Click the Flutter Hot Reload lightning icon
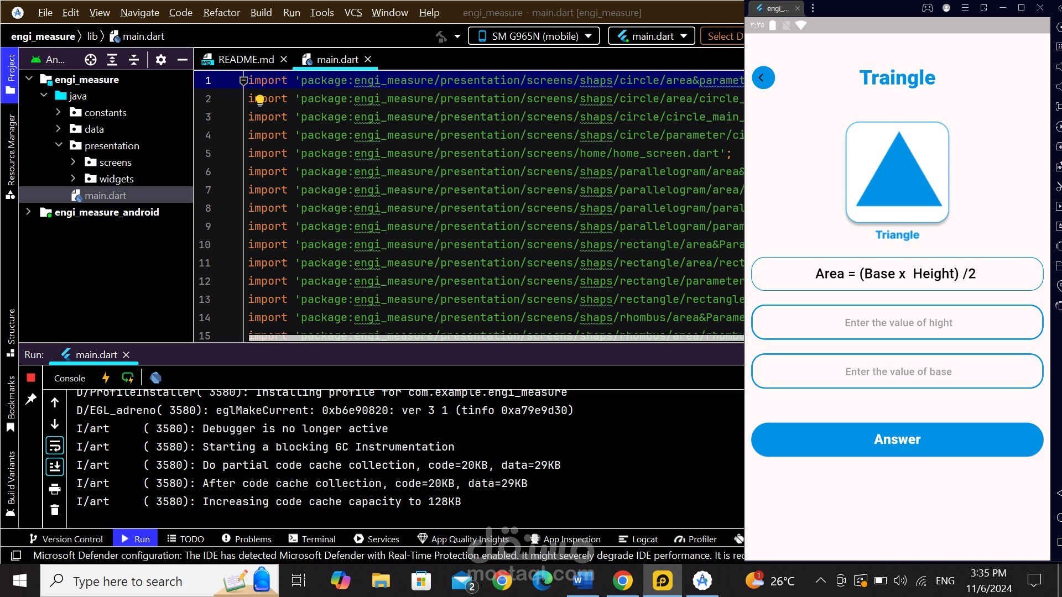Image resolution: width=1062 pixels, height=597 pixels. (x=106, y=378)
